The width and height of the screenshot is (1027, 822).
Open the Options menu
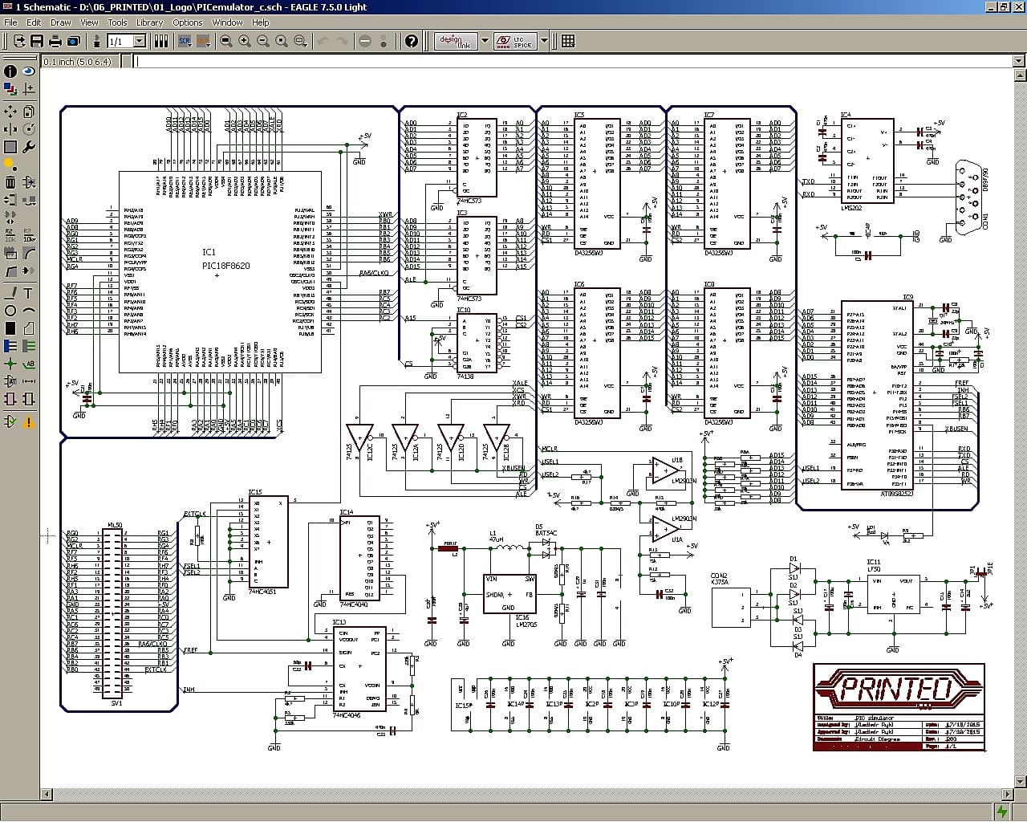(188, 22)
